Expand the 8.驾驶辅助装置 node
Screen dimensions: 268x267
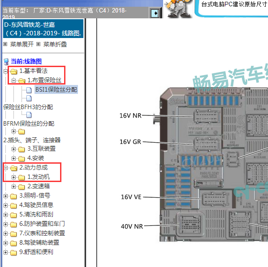pos(5,243)
